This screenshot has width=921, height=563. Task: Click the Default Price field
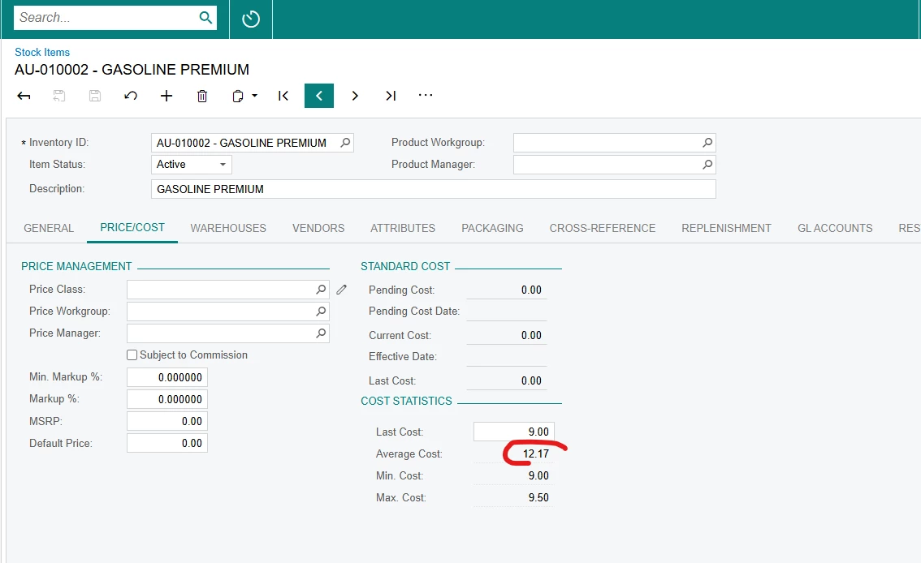167,444
